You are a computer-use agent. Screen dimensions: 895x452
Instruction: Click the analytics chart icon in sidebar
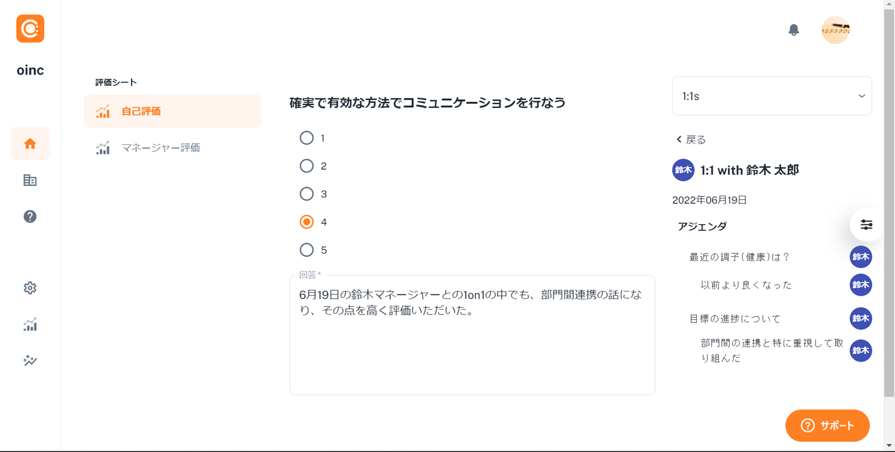(30, 325)
